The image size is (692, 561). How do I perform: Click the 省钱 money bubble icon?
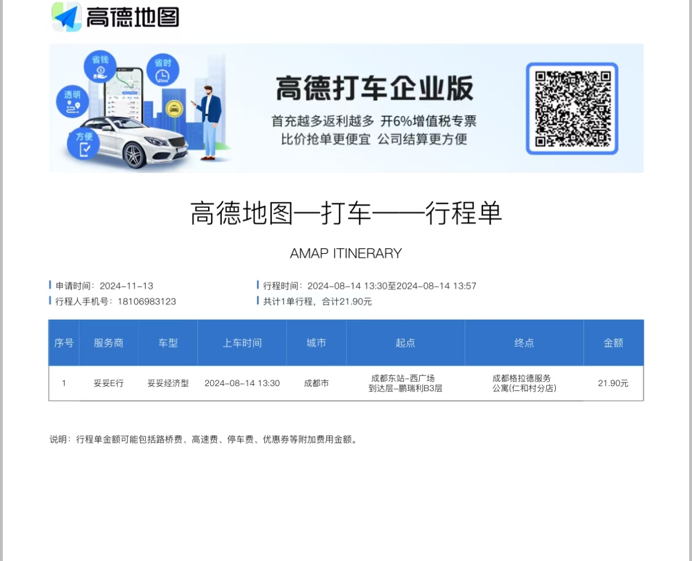point(100,66)
